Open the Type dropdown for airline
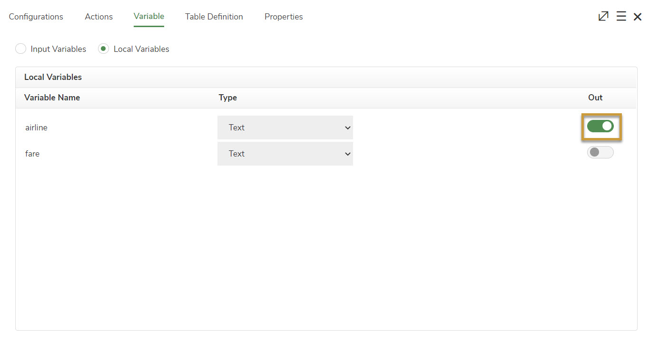The height and width of the screenshot is (364, 649). [x=285, y=128]
